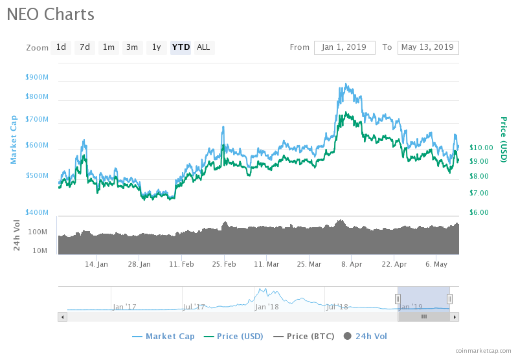518x356 pixels.
Task: Select the YTD zoom button
Action: [181, 47]
